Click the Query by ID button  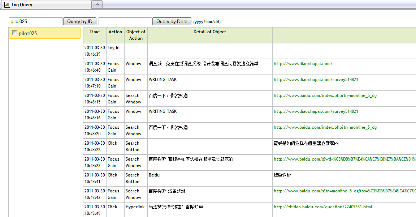click(x=79, y=21)
